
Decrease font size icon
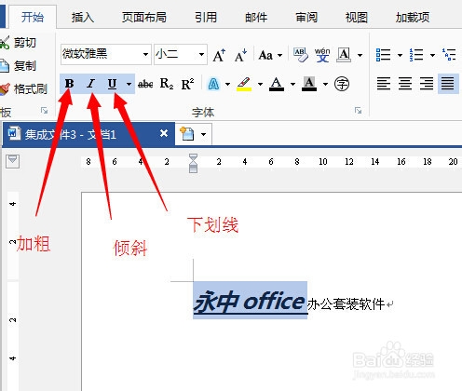click(240, 55)
